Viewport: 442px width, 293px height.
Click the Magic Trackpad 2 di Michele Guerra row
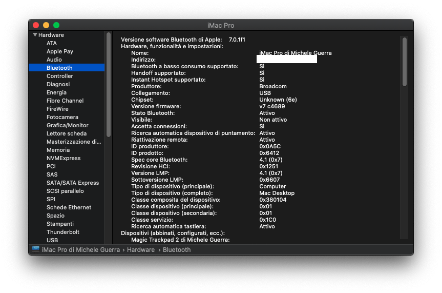(180, 240)
